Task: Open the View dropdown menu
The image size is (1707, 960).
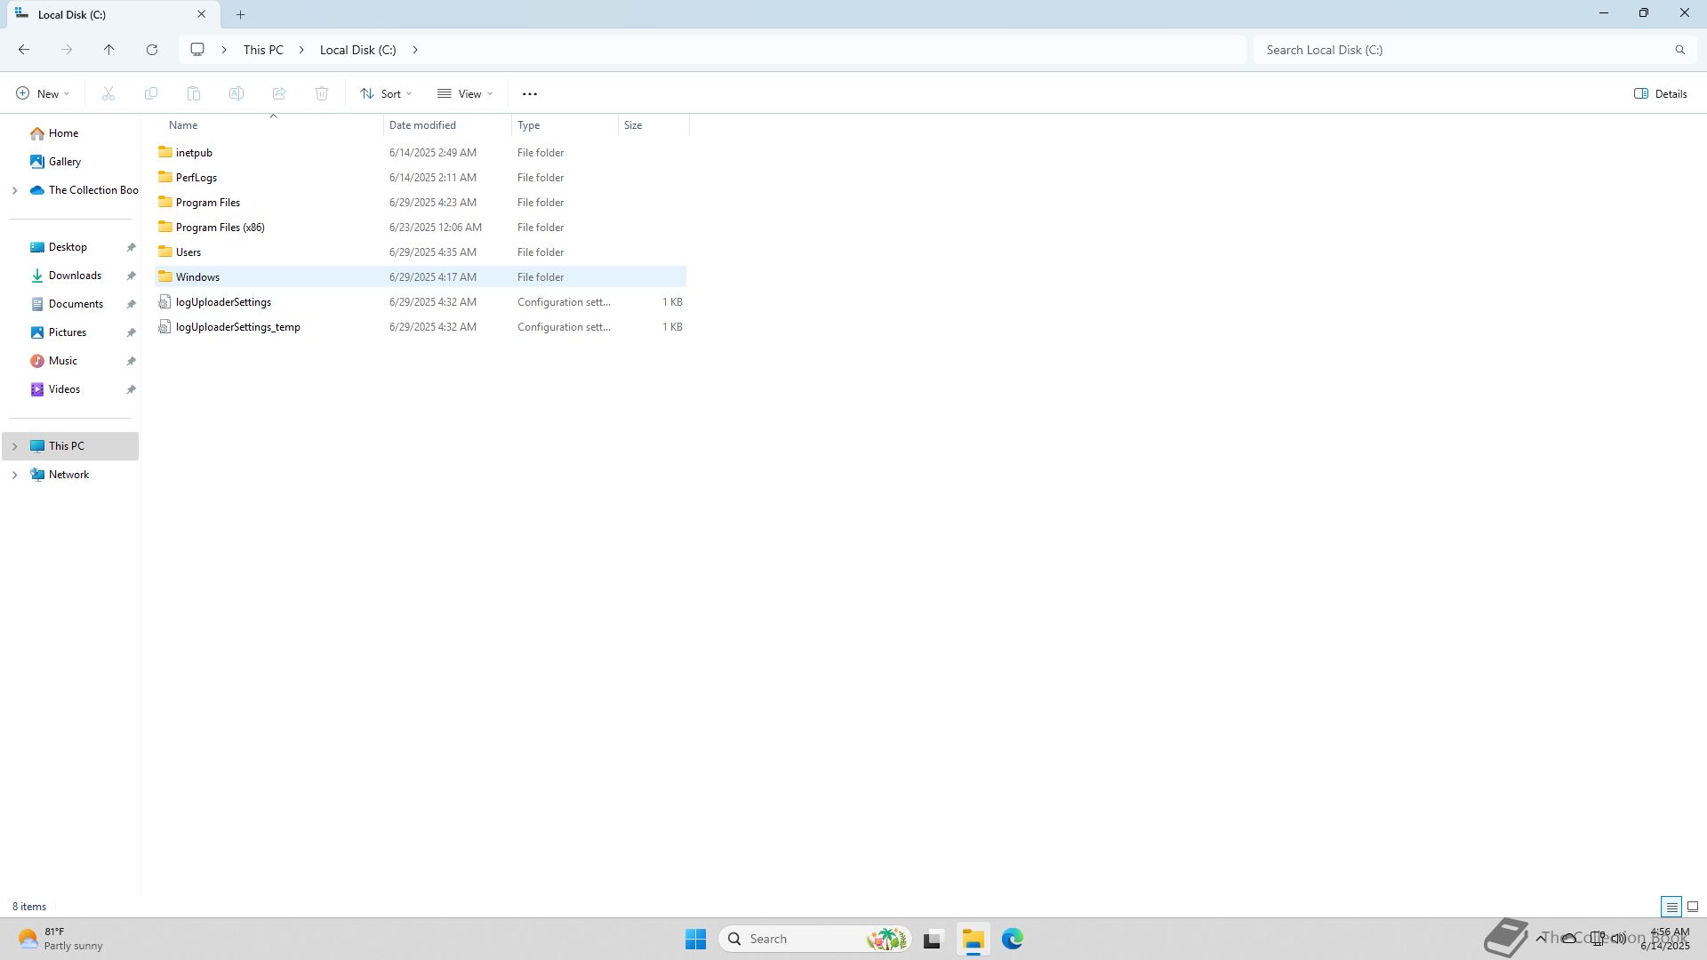Action: (x=464, y=93)
